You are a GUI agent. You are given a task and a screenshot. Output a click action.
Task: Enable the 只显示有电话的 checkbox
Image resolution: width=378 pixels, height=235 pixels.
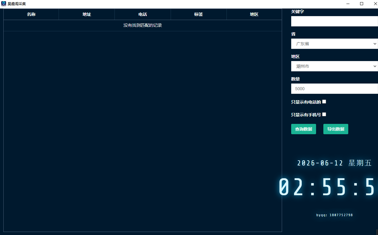(x=324, y=102)
